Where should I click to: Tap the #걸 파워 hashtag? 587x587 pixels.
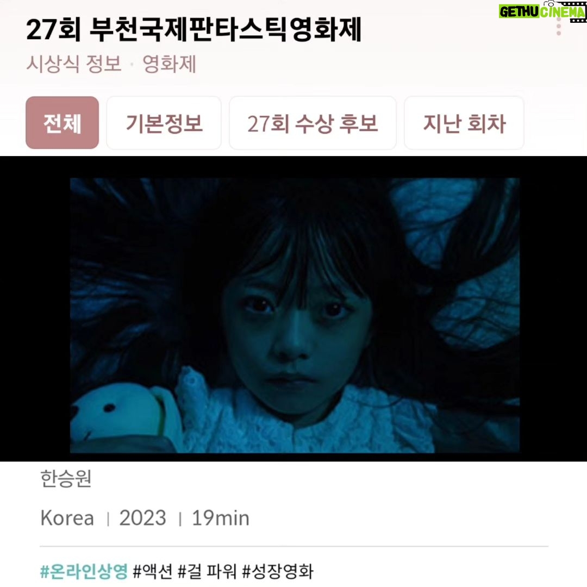click(207, 572)
